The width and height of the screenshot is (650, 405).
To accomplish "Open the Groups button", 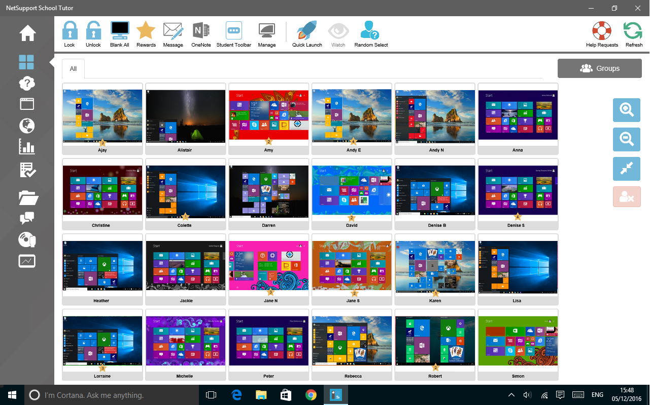I will tap(599, 68).
